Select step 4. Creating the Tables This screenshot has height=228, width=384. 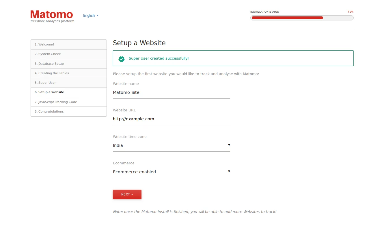coord(69,73)
